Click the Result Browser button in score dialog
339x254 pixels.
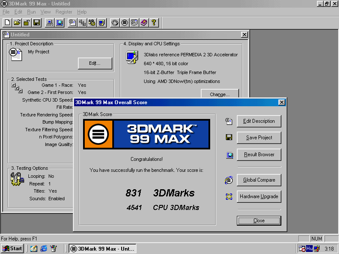coord(259,155)
